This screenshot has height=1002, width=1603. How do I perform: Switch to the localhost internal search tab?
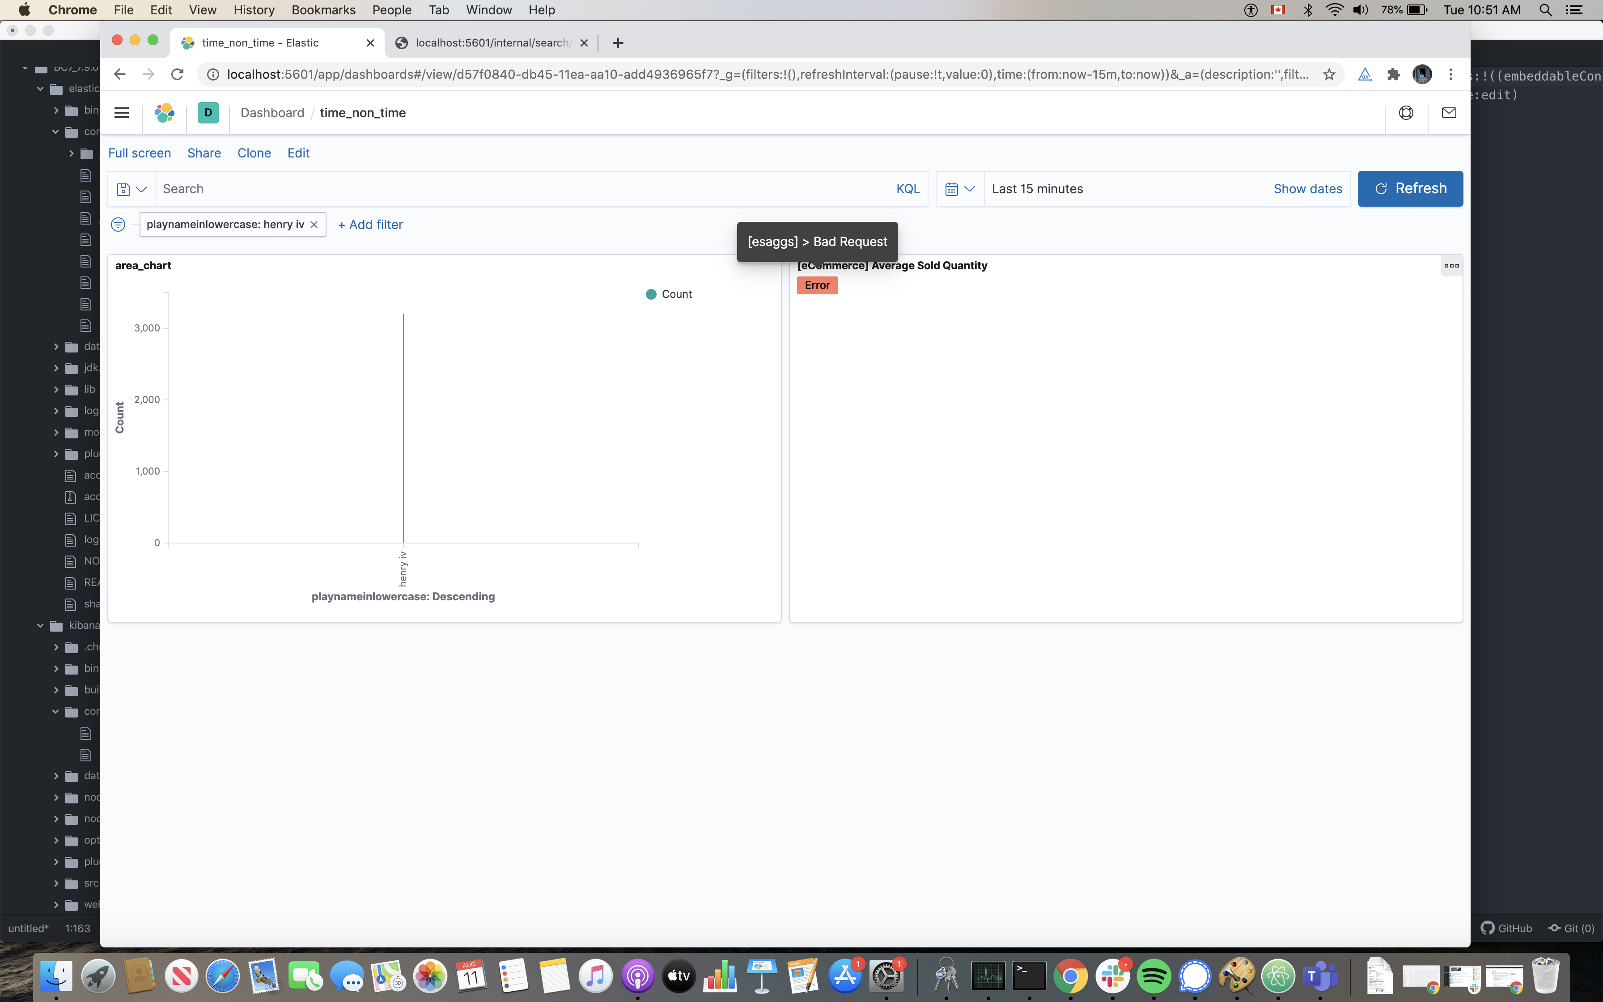tap(490, 42)
